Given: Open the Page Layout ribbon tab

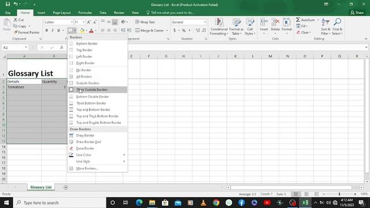Looking at the screenshot, I should pos(62,13).
